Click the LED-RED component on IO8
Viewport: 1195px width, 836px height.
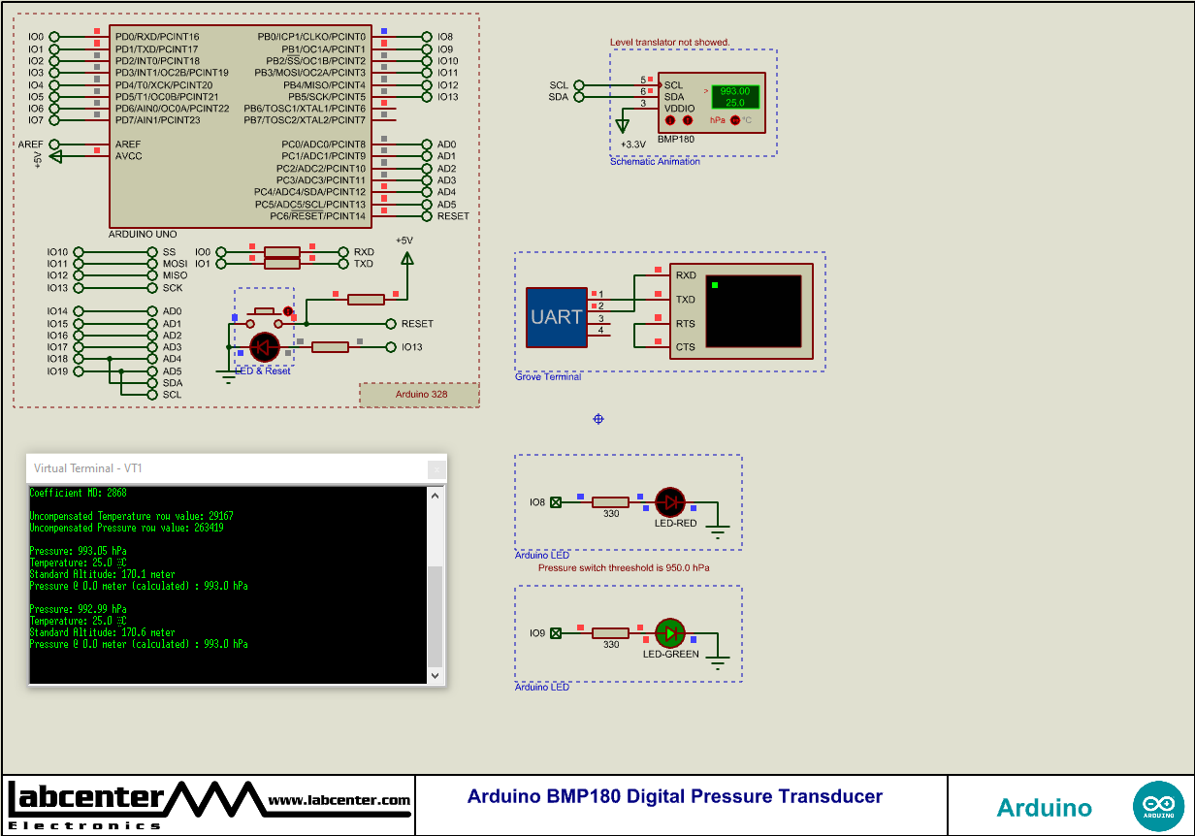coord(669,502)
